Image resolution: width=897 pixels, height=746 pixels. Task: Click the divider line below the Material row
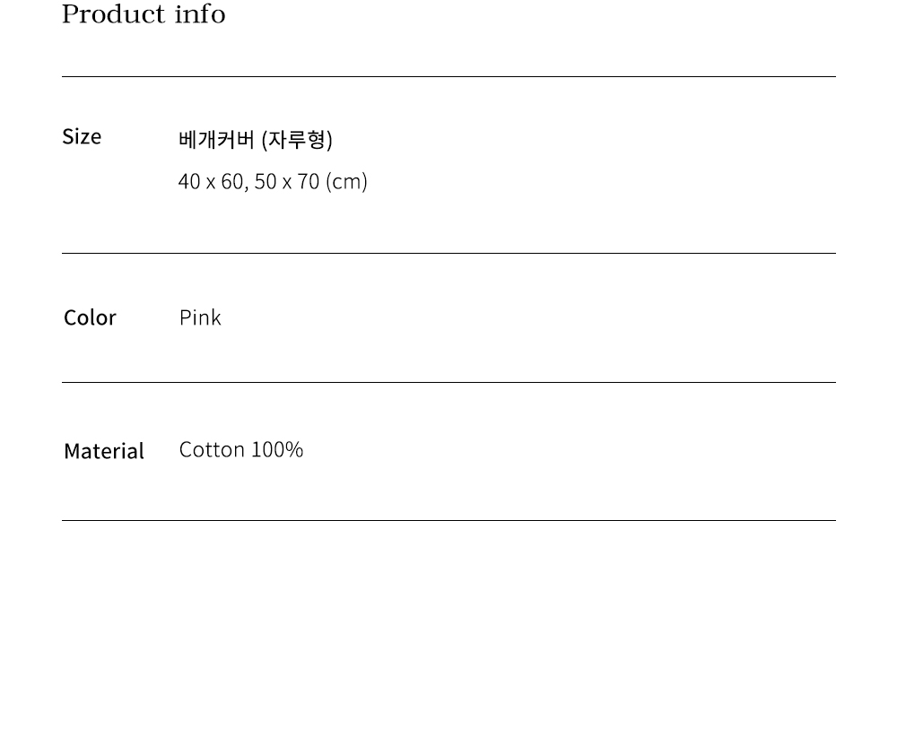coord(448,521)
